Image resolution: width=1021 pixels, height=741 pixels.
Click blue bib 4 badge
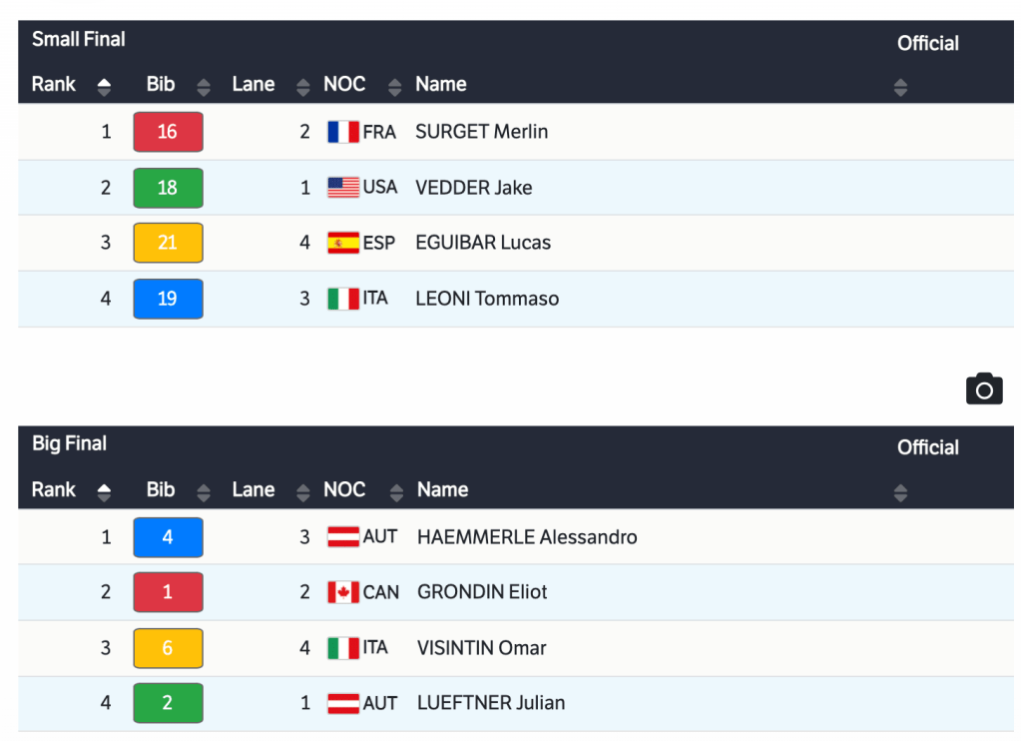[168, 537]
